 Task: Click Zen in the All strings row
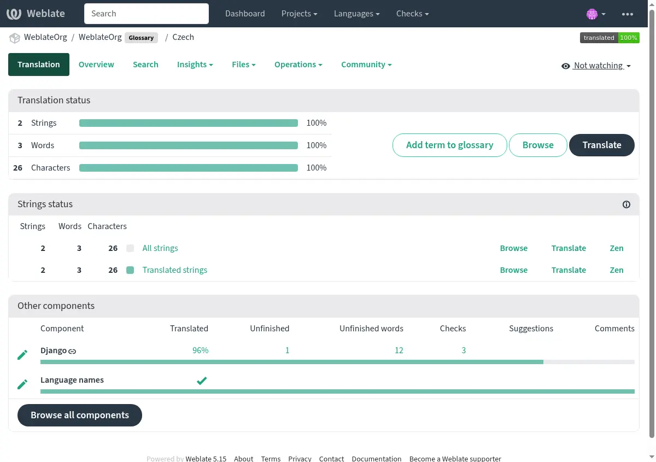pos(617,248)
